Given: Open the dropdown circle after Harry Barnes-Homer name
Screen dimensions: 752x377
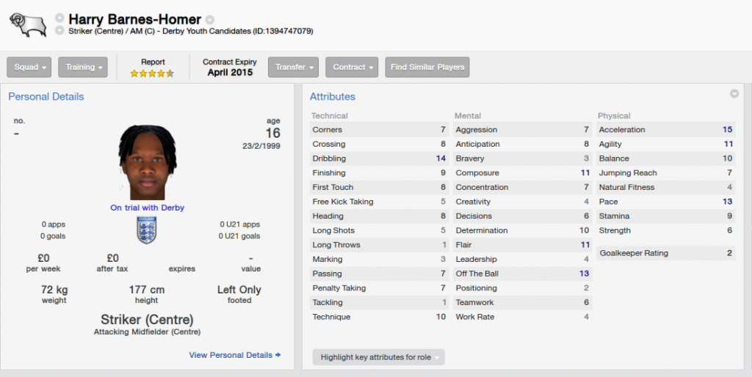Looking at the screenshot, I should 209,20.
